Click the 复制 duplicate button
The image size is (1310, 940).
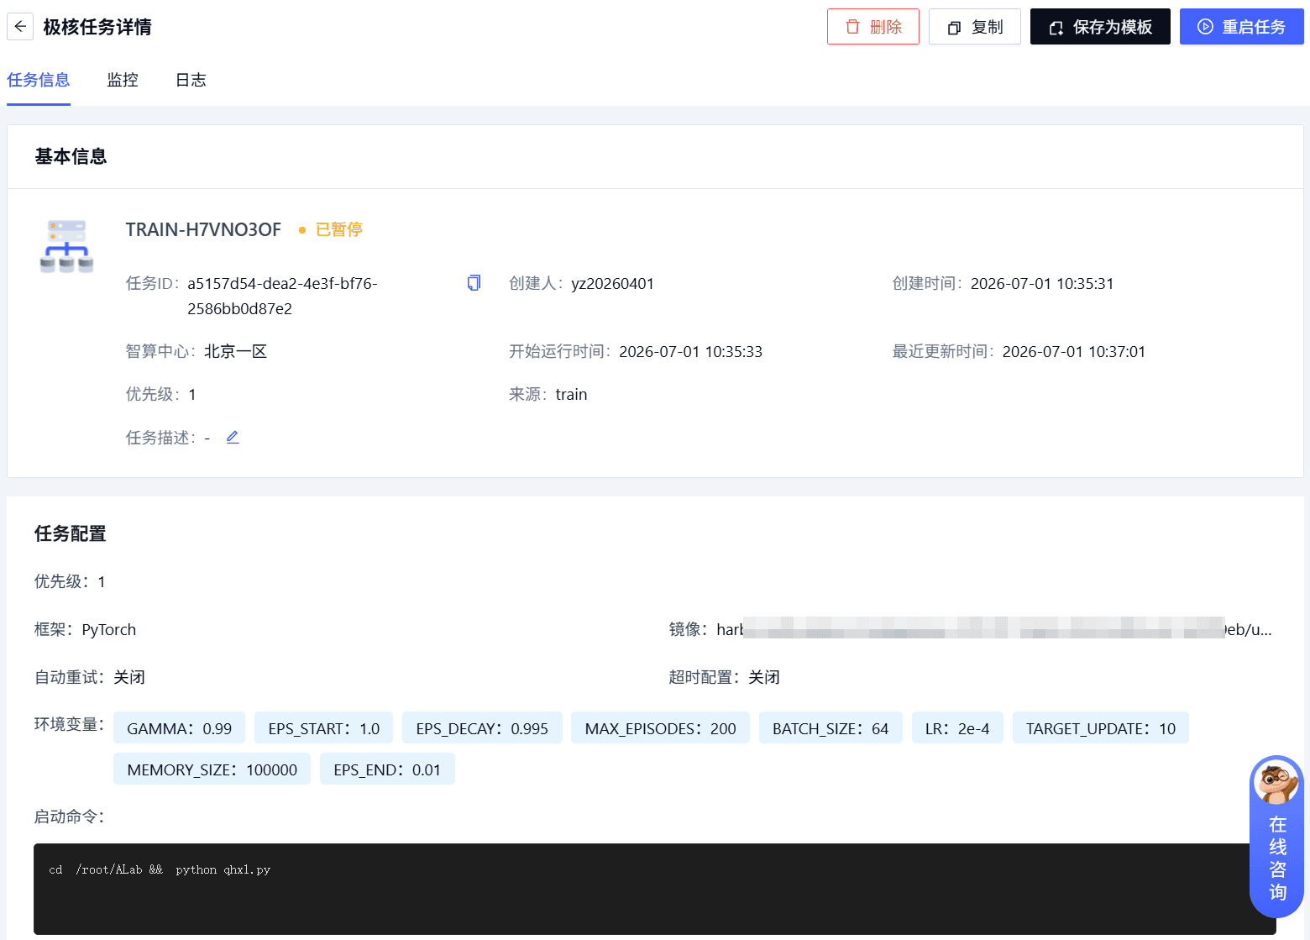pos(975,27)
